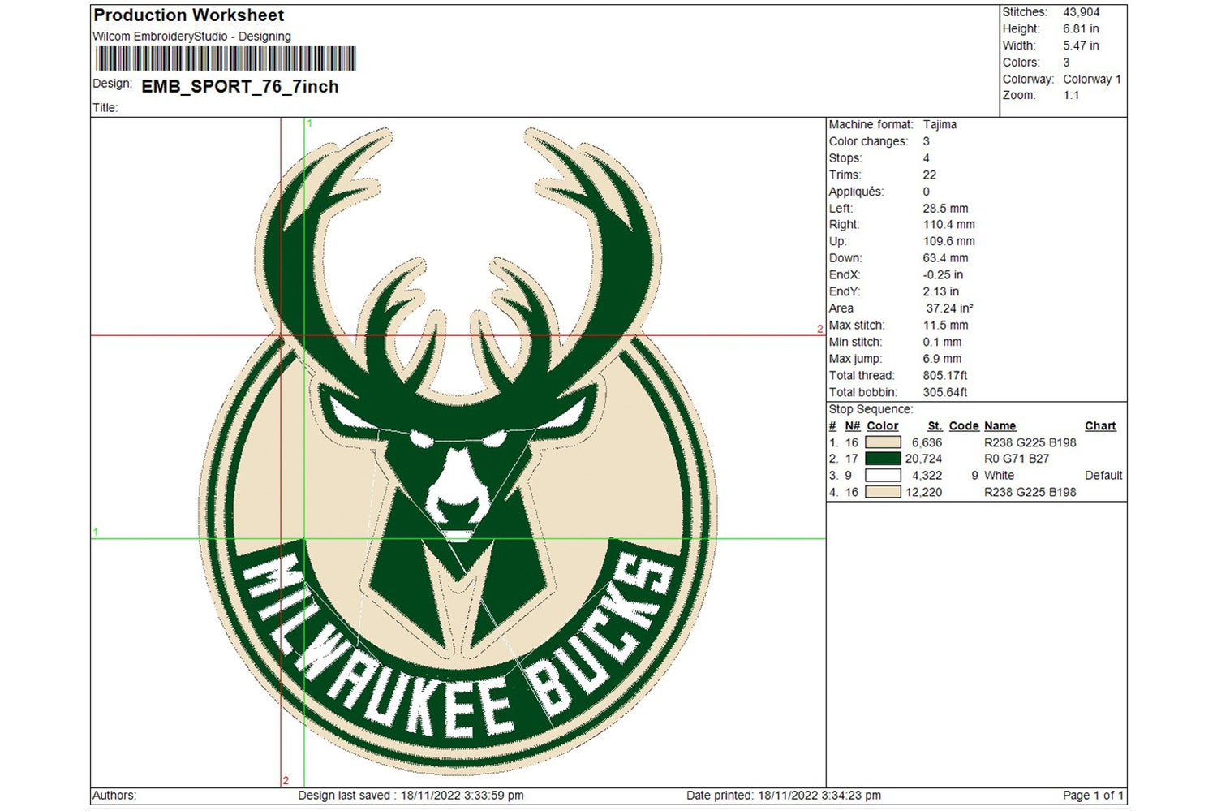Sort by the St. column header
Image resolution: width=1217 pixels, height=811 pixels.
point(934,425)
